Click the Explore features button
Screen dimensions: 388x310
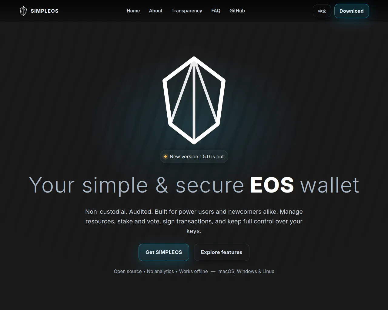click(222, 252)
